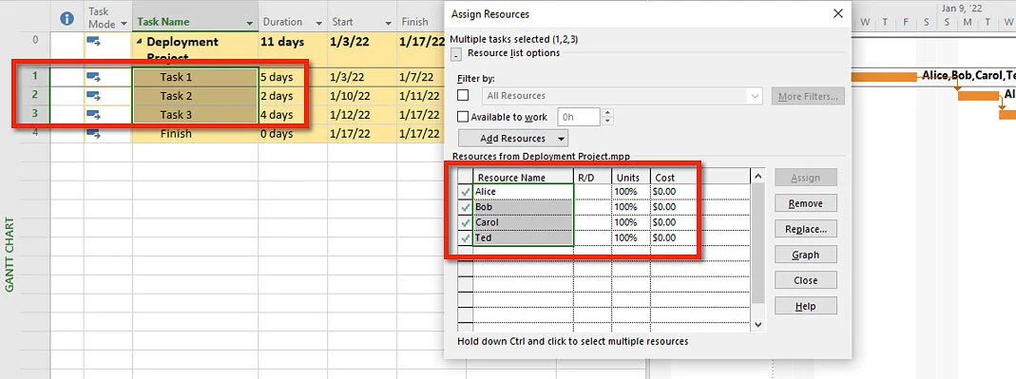1016x379 pixels.
Task: Click auto-schedule icon in Task 3 row
Action: [93, 115]
